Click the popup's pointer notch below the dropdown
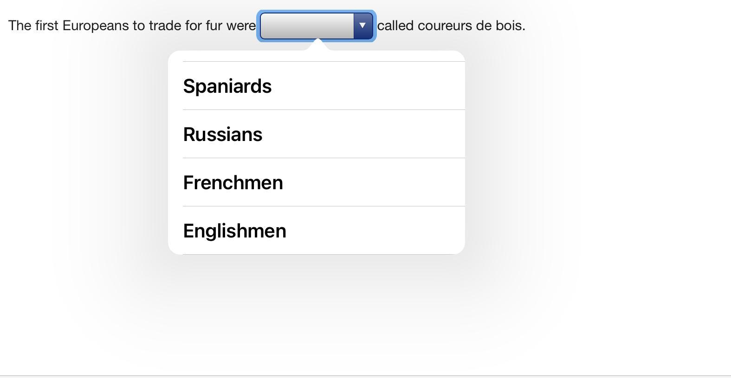The image size is (731, 378). pyautogui.click(x=318, y=45)
